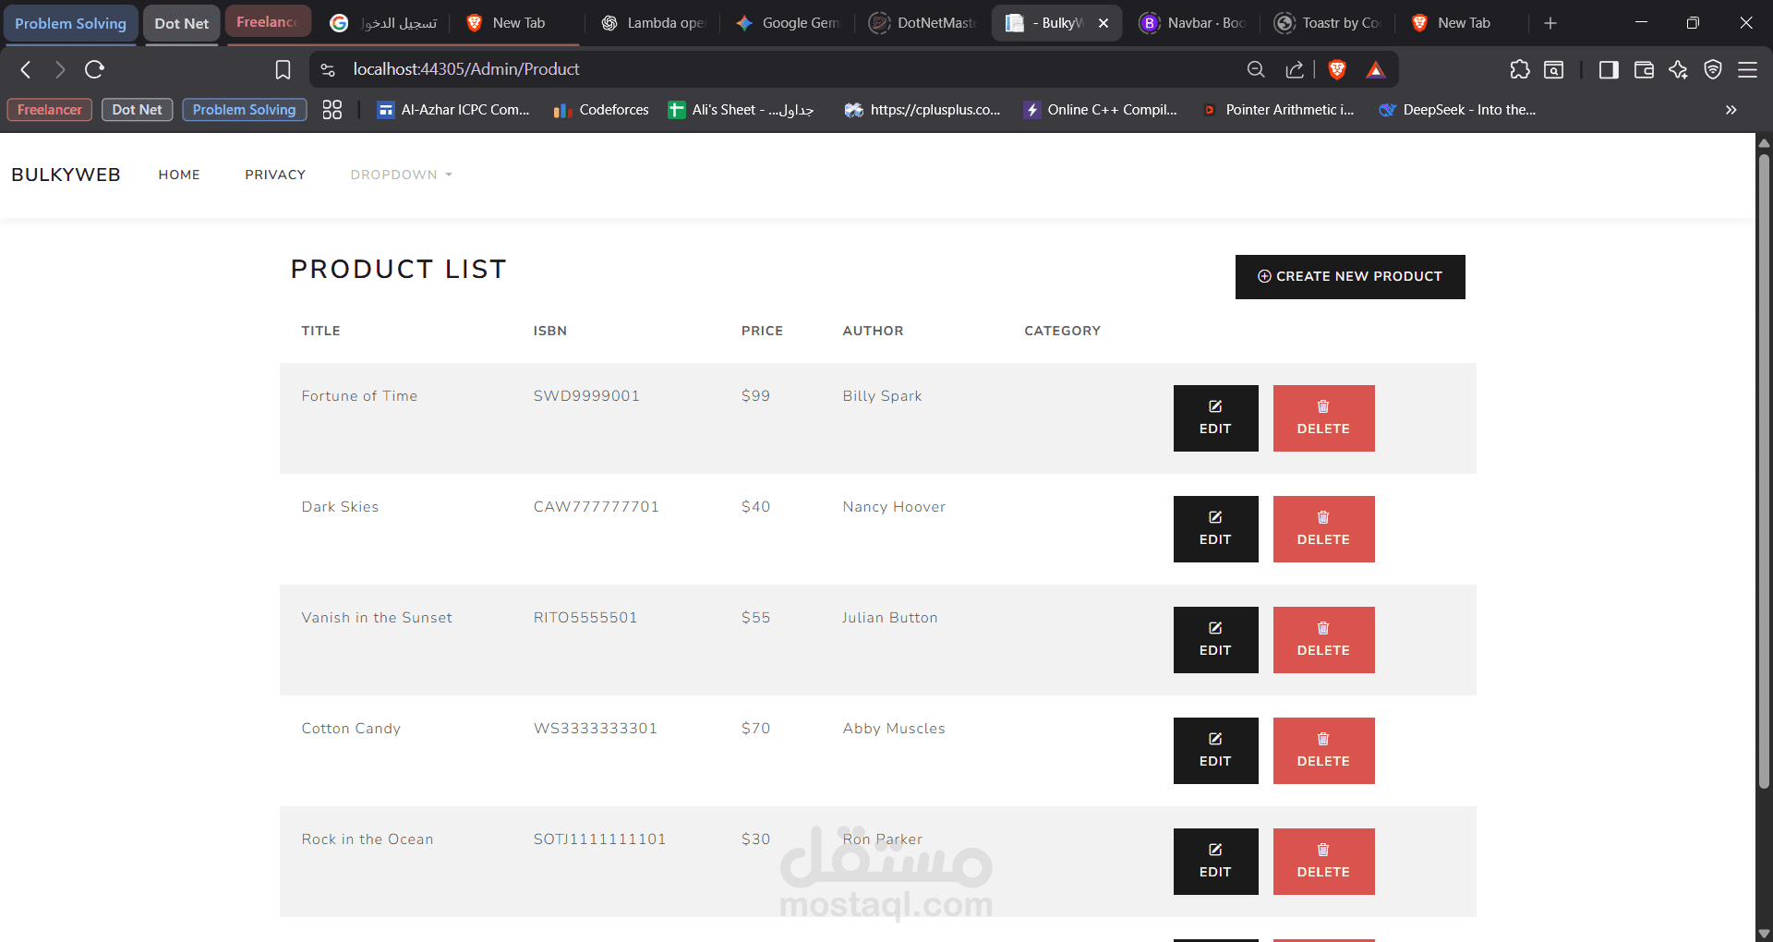Open the Ali's Sheet bookmark
1773x942 pixels.
(x=741, y=110)
